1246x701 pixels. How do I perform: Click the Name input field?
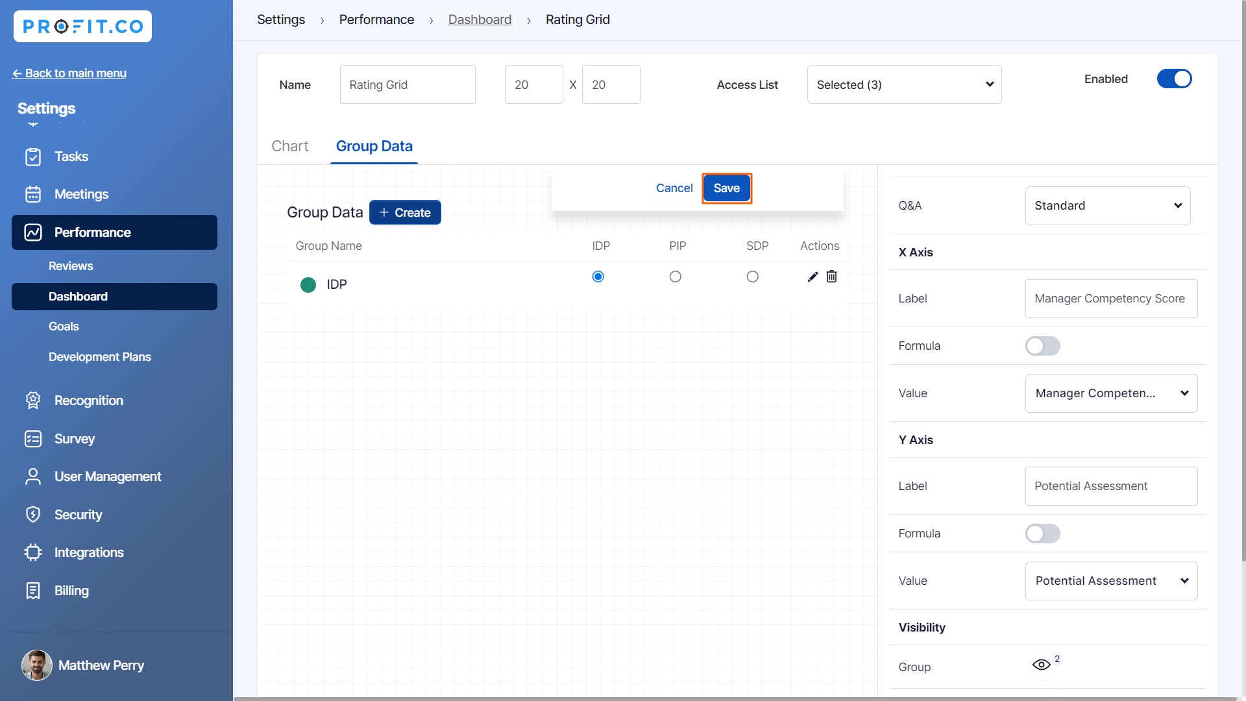pos(408,84)
